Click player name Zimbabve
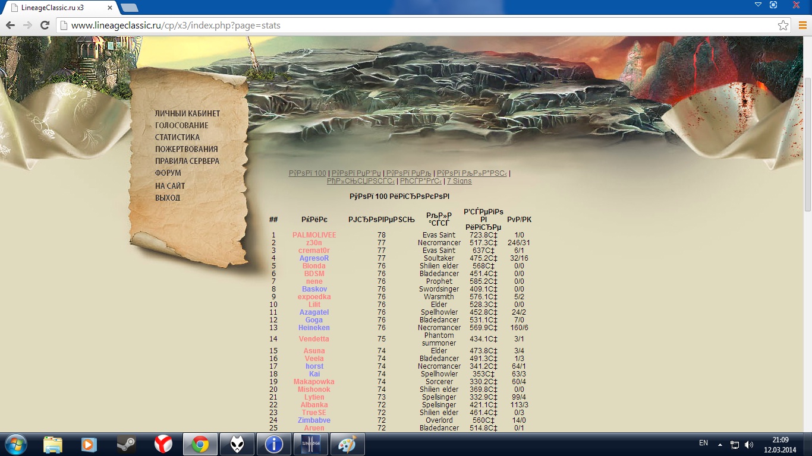812x456 pixels. 314,420
